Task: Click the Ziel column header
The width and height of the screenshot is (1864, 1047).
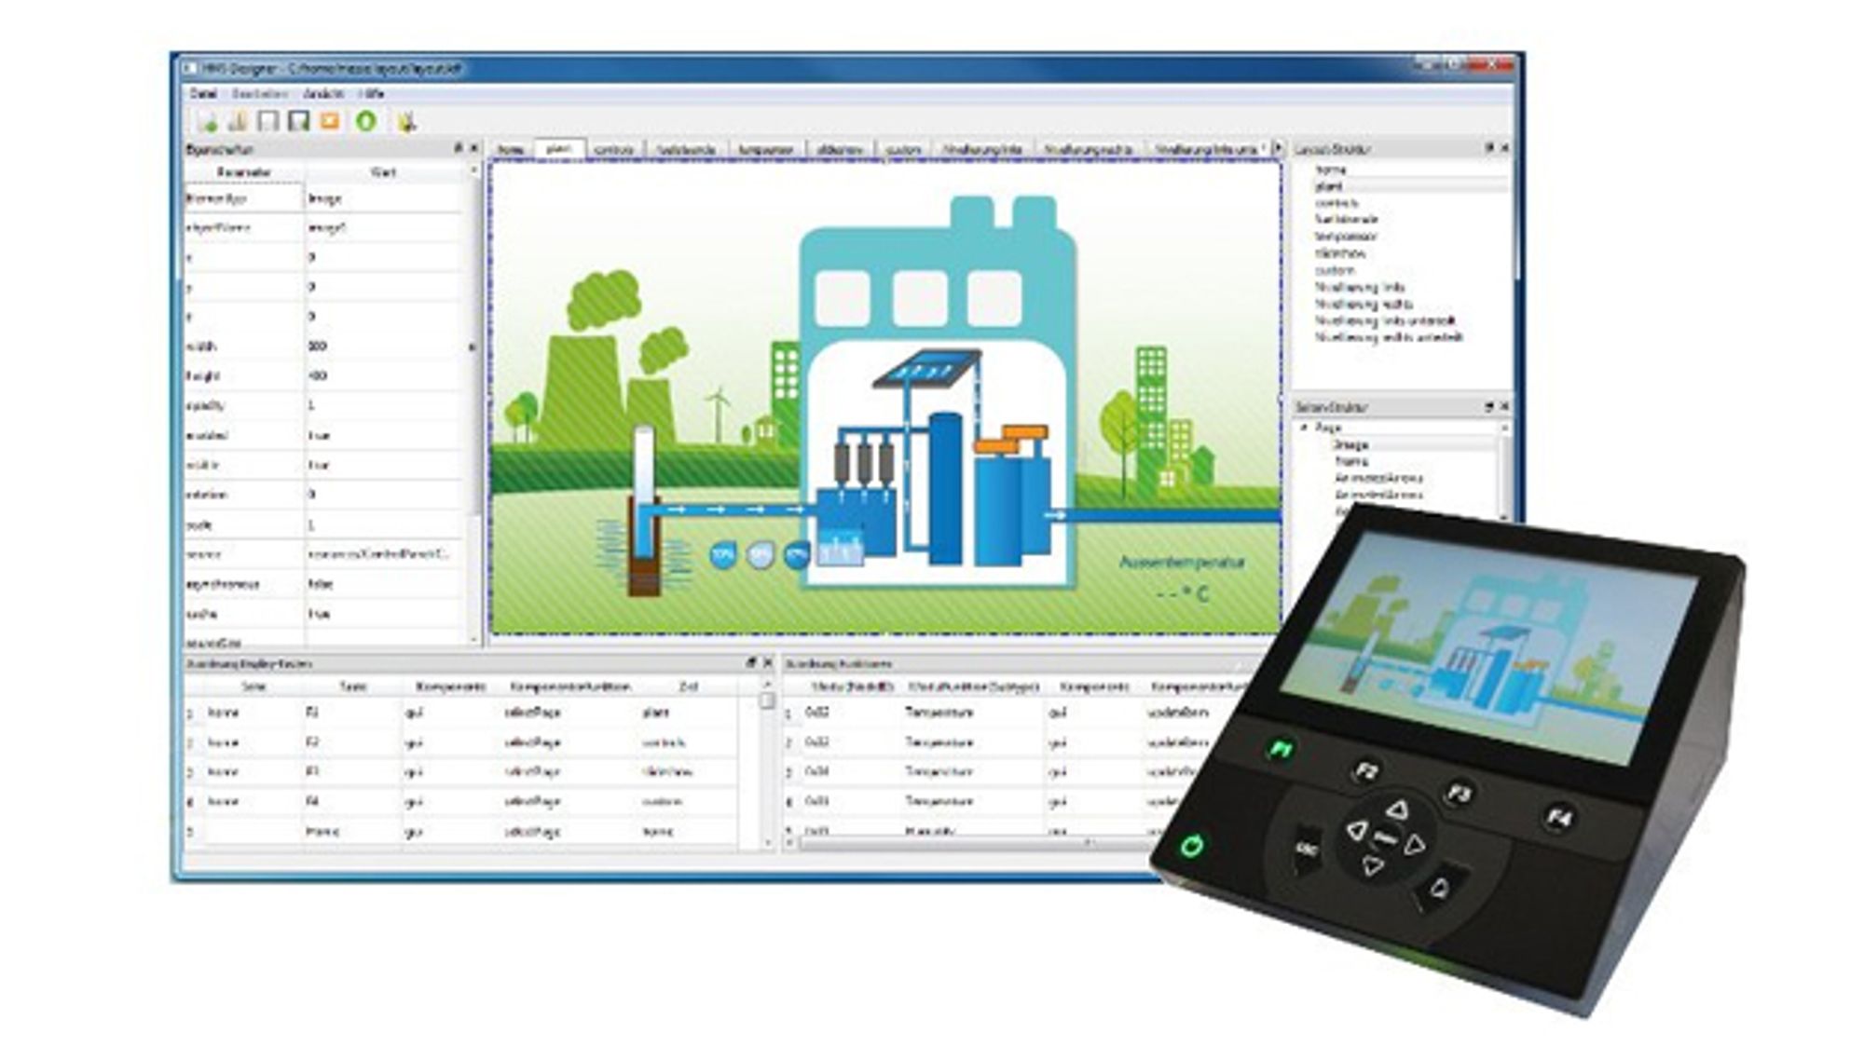Action: click(689, 687)
